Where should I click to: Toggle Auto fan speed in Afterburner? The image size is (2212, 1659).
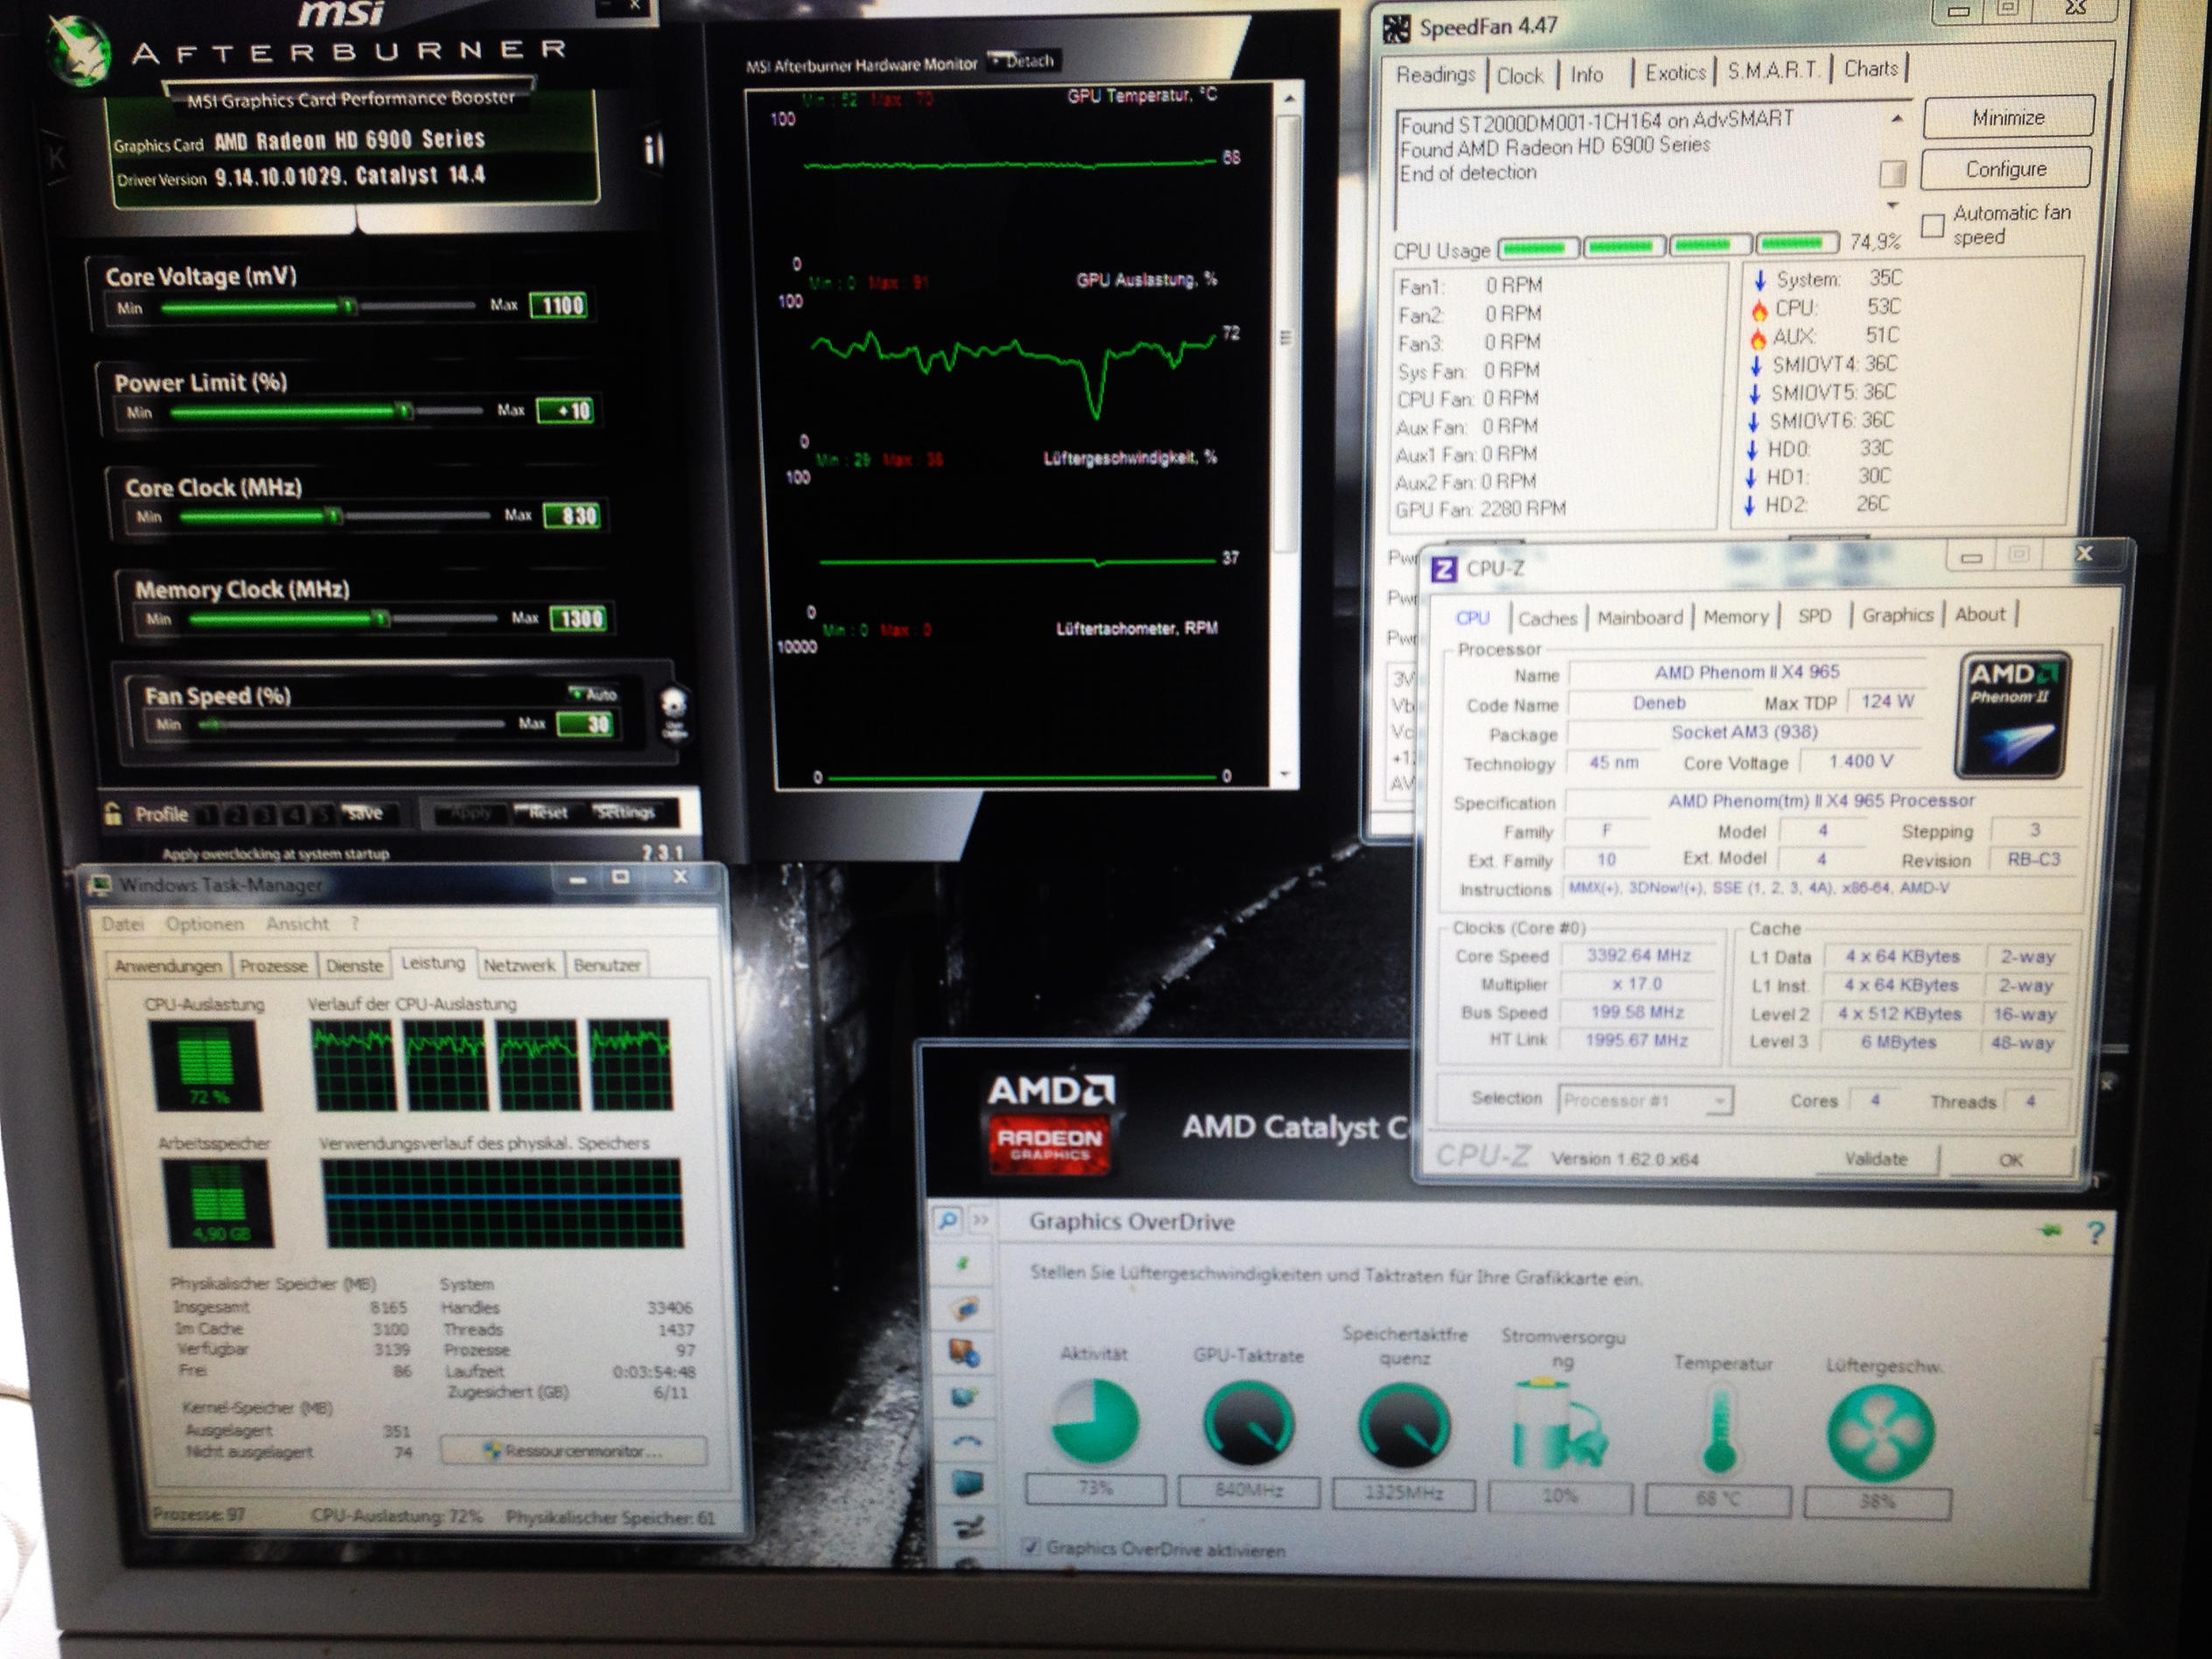tap(594, 693)
